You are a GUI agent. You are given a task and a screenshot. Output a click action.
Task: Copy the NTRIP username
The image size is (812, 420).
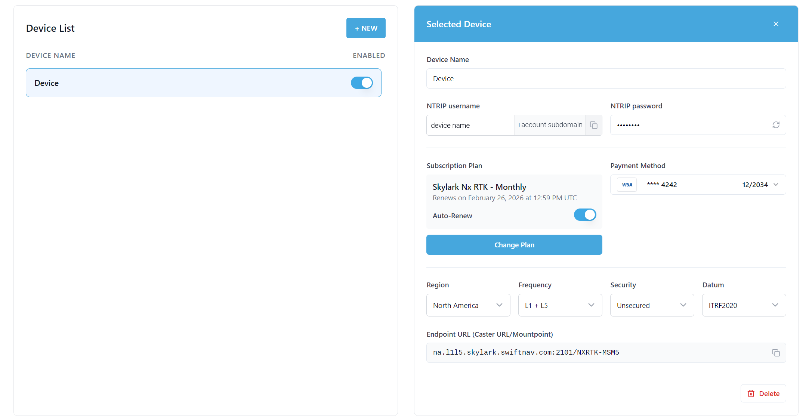[593, 125]
